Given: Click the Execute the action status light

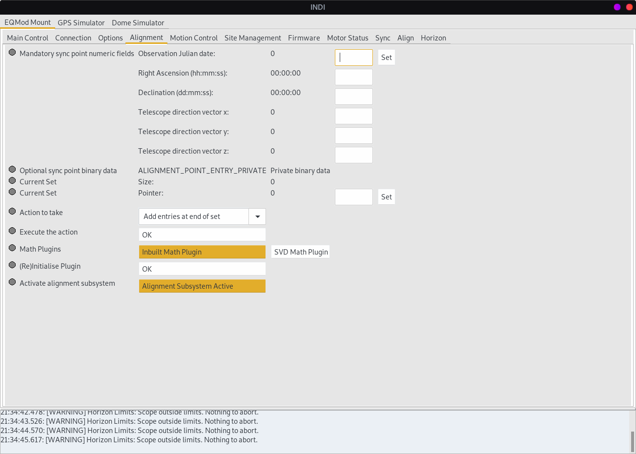Looking at the screenshot, I should coord(12,231).
